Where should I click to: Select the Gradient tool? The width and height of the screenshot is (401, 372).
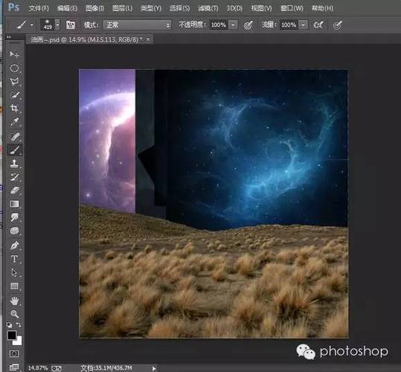pyautogui.click(x=14, y=204)
